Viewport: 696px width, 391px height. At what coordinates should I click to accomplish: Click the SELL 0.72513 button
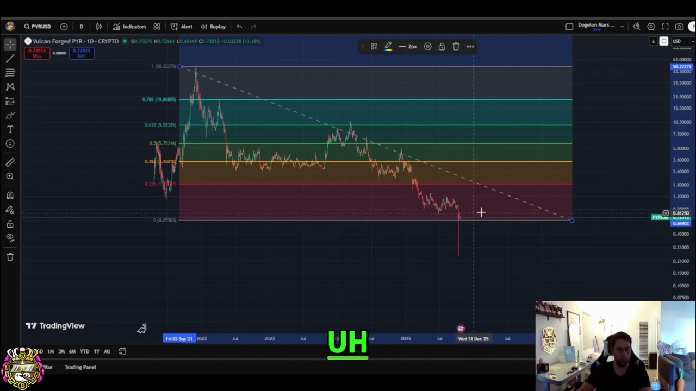37,53
